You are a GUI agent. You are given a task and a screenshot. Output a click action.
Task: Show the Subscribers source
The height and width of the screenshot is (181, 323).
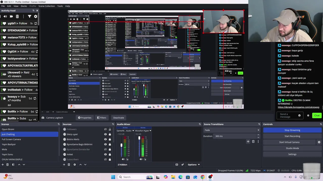pyautogui.click(x=105, y=159)
